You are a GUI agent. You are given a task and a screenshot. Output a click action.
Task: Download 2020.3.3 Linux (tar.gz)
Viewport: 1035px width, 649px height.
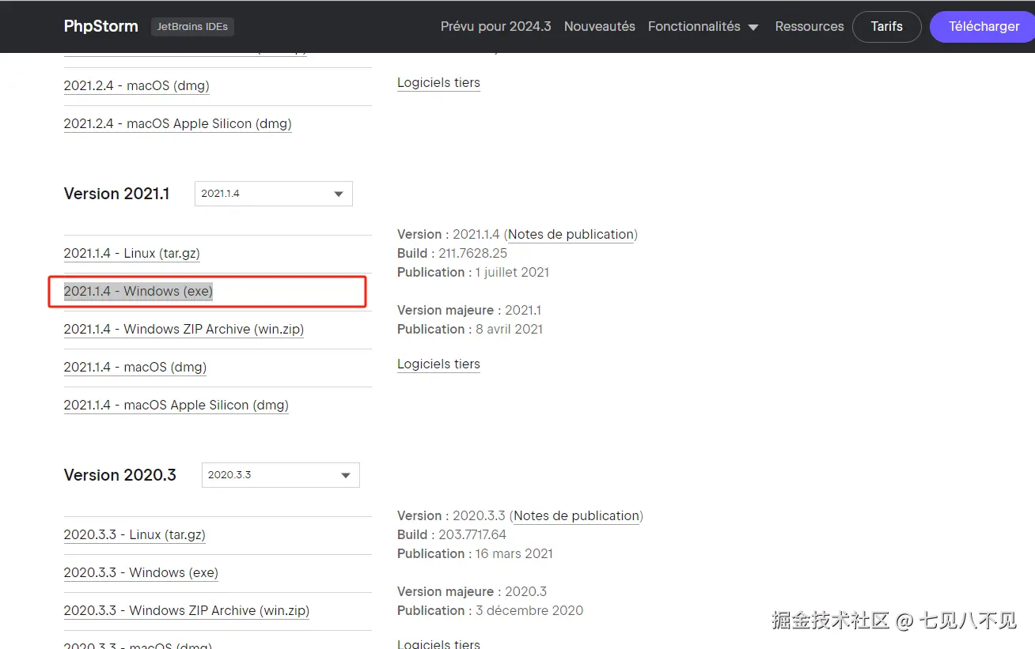[135, 534]
